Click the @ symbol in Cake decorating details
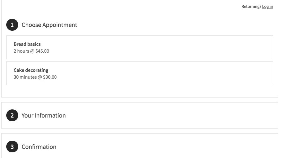 (x=40, y=77)
